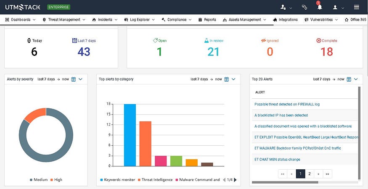Viewport: 368px width, 189px height.
Task: Toggle the Medium legend item
Action: click(39, 180)
